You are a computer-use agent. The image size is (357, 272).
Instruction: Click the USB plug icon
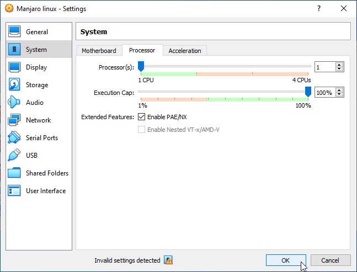tap(14, 155)
